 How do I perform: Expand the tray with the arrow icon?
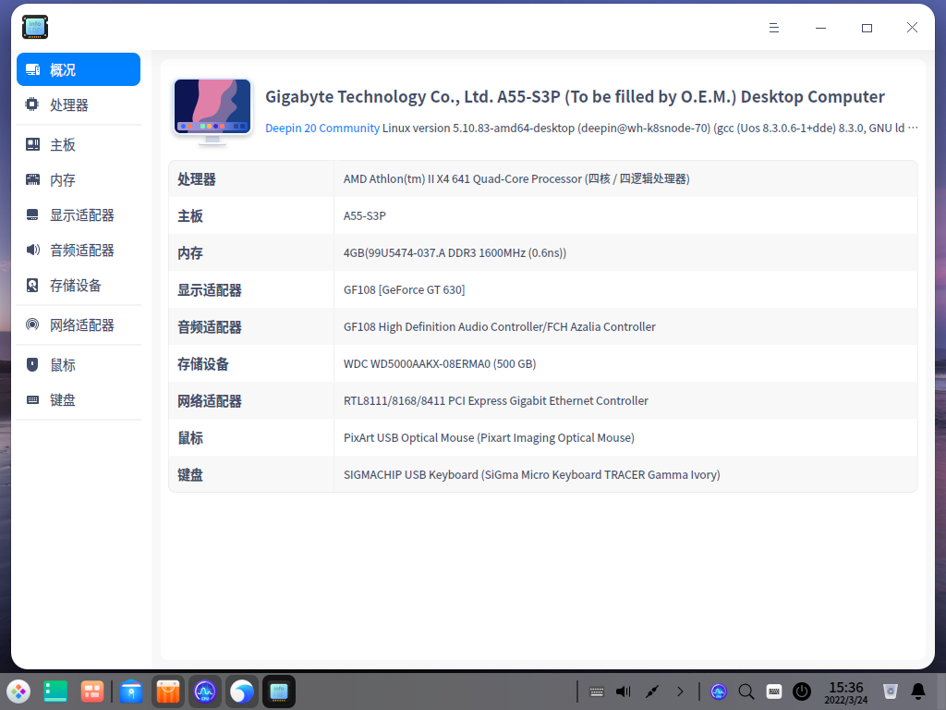(x=680, y=692)
